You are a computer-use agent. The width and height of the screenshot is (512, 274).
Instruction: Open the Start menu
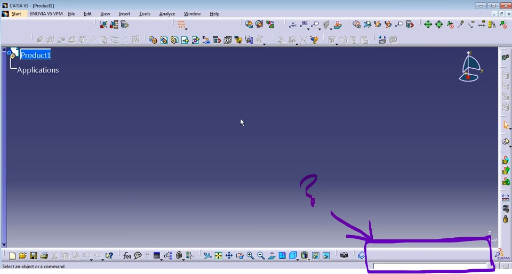tap(16, 14)
